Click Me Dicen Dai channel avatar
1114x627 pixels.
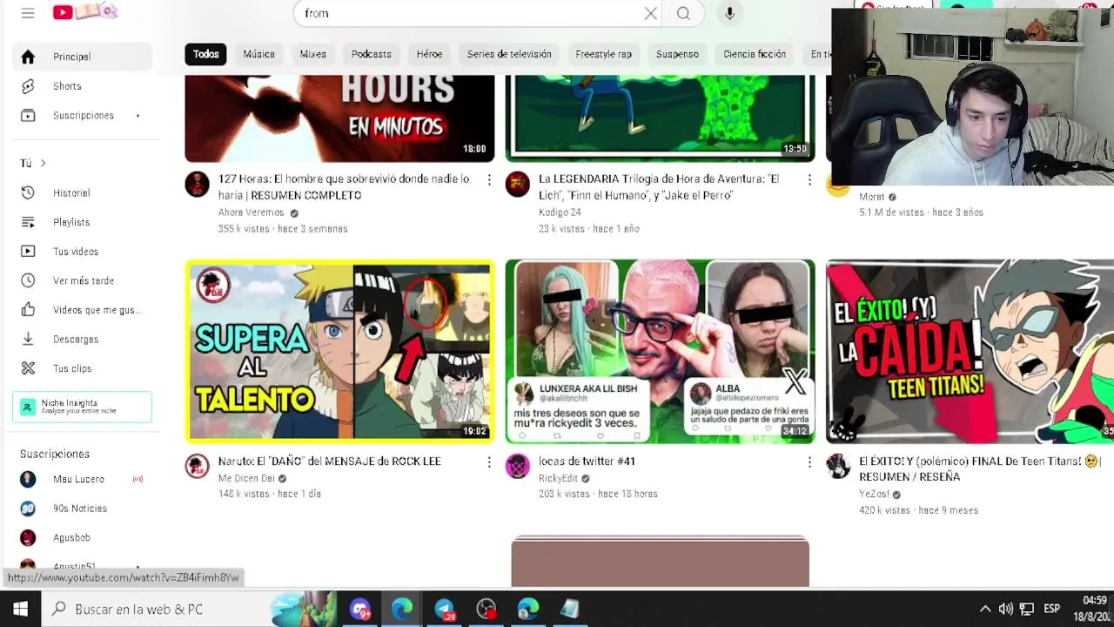(x=197, y=466)
